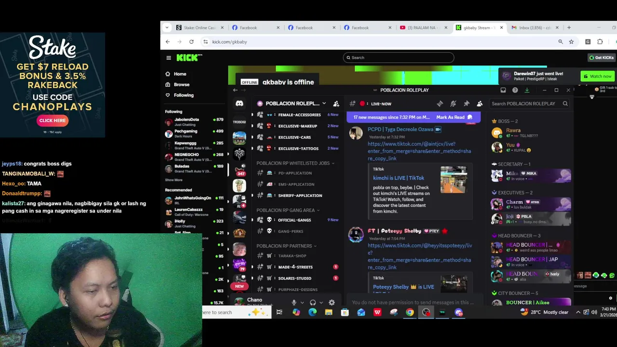Open 'kimchi is LIVE | TikTok' embed title
Image resolution: width=617 pixels, height=347 pixels.
click(398, 178)
